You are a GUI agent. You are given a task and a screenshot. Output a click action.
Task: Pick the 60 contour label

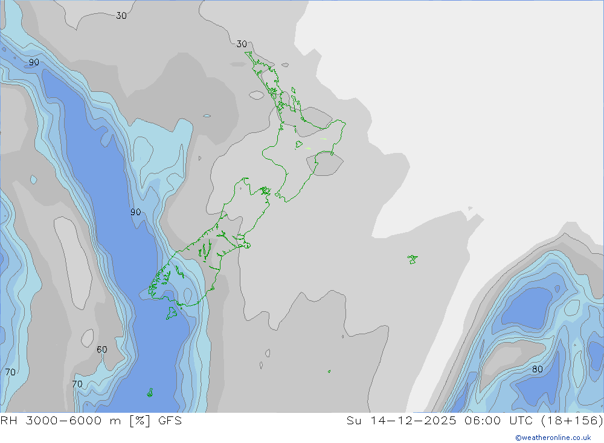coord(101,350)
